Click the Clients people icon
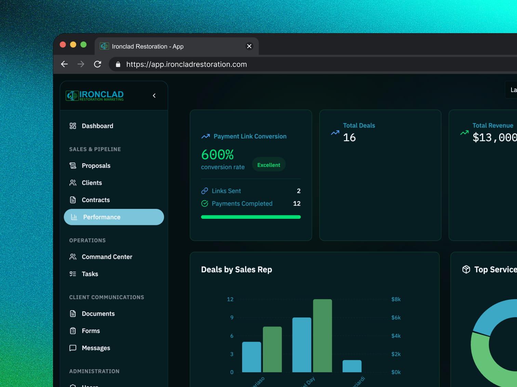 click(x=73, y=183)
